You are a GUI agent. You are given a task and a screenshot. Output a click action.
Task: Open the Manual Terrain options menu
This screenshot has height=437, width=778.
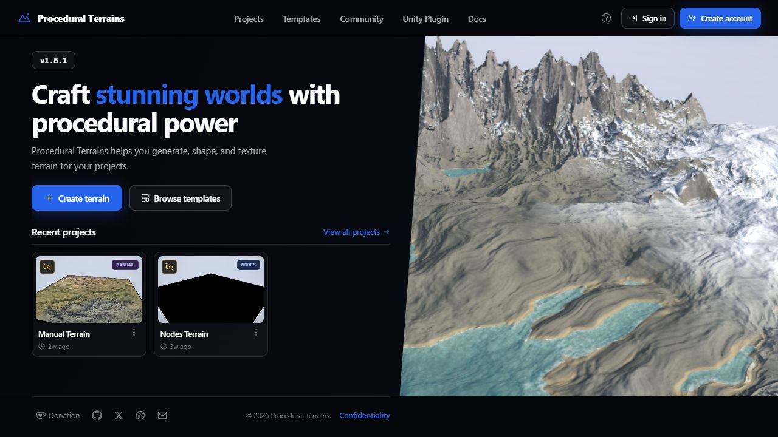[134, 333]
